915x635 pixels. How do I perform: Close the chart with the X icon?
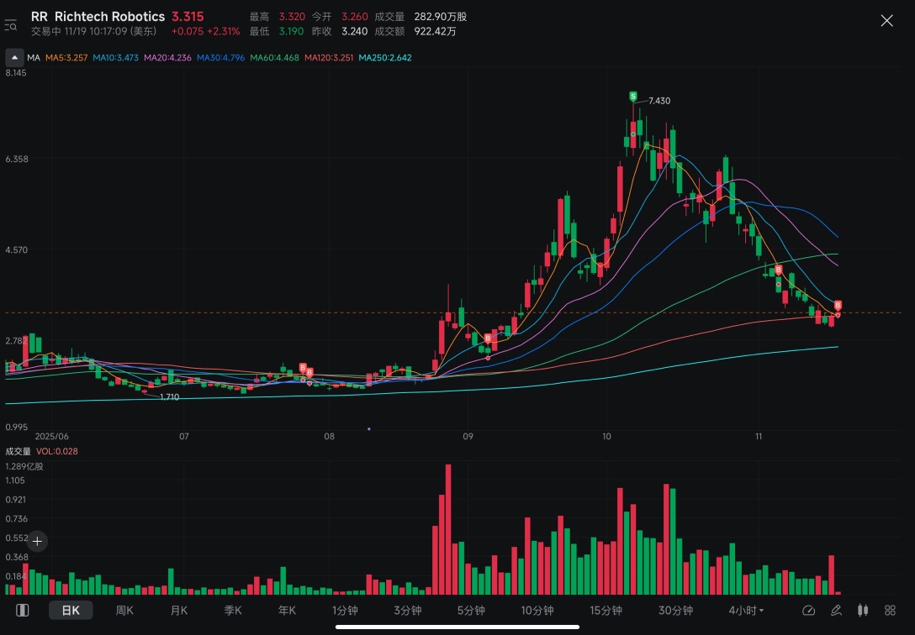click(886, 21)
